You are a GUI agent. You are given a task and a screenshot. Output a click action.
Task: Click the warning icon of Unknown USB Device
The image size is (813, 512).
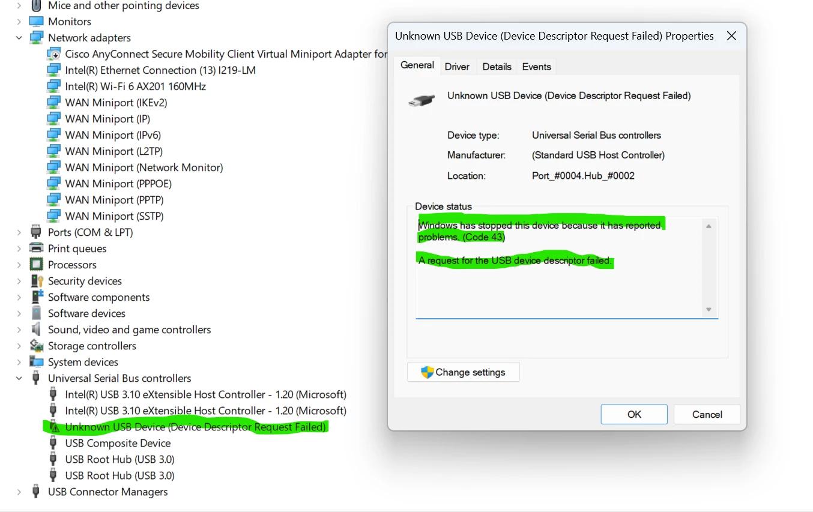click(54, 427)
